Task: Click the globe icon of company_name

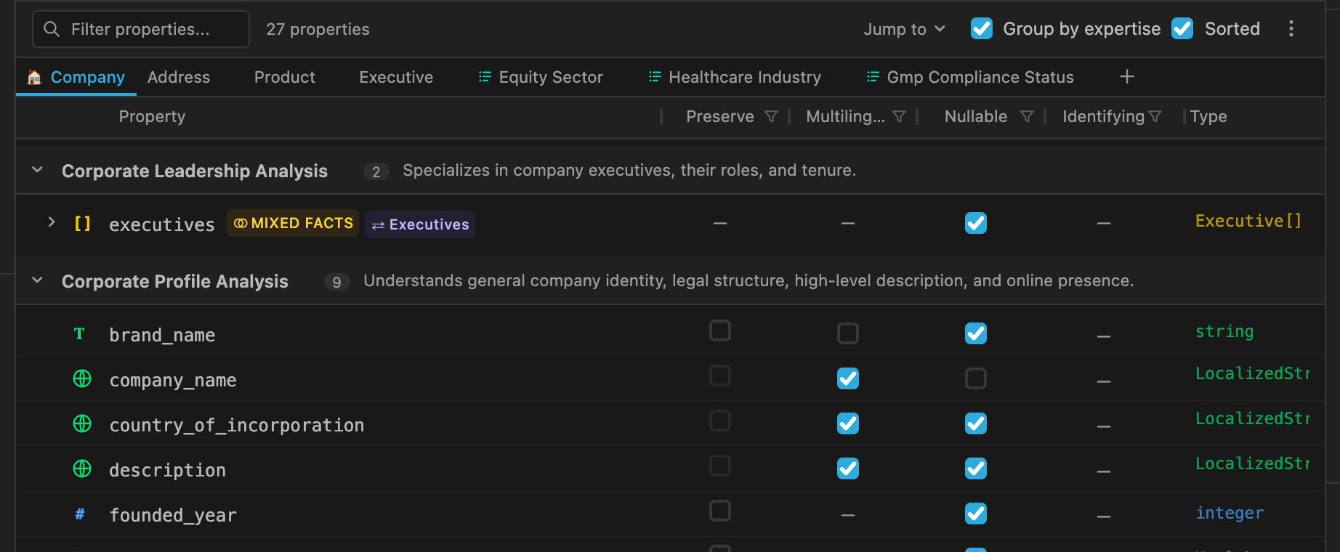Action: [x=82, y=379]
